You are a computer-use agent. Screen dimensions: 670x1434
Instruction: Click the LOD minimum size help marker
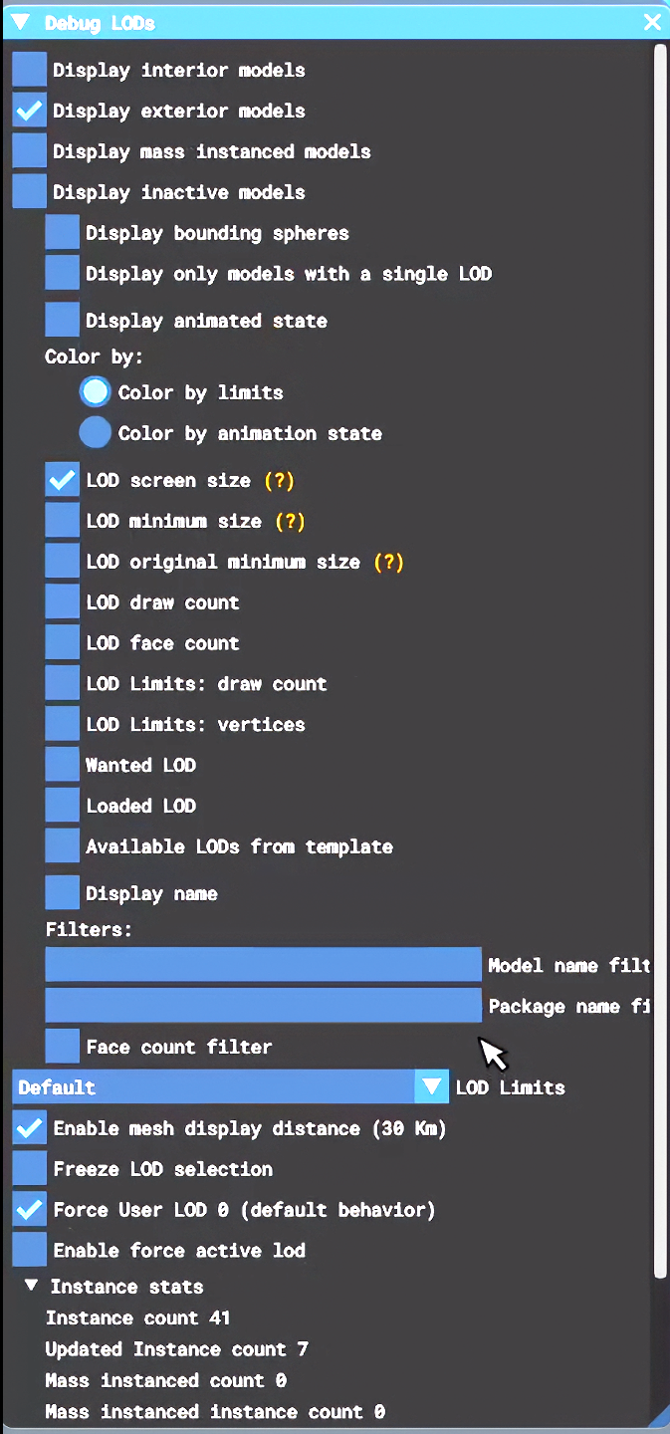coord(290,522)
